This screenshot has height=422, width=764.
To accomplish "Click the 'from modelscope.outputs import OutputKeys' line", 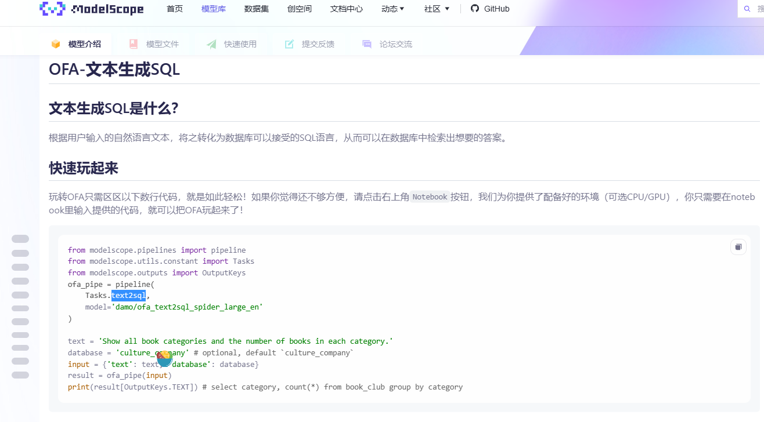I will 157,272.
